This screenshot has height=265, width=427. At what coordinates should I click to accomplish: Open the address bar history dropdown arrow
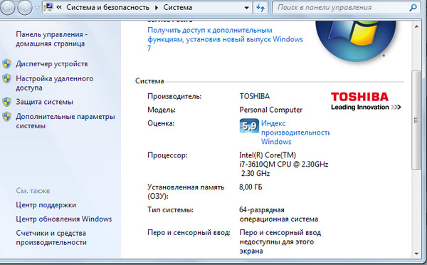click(x=246, y=8)
